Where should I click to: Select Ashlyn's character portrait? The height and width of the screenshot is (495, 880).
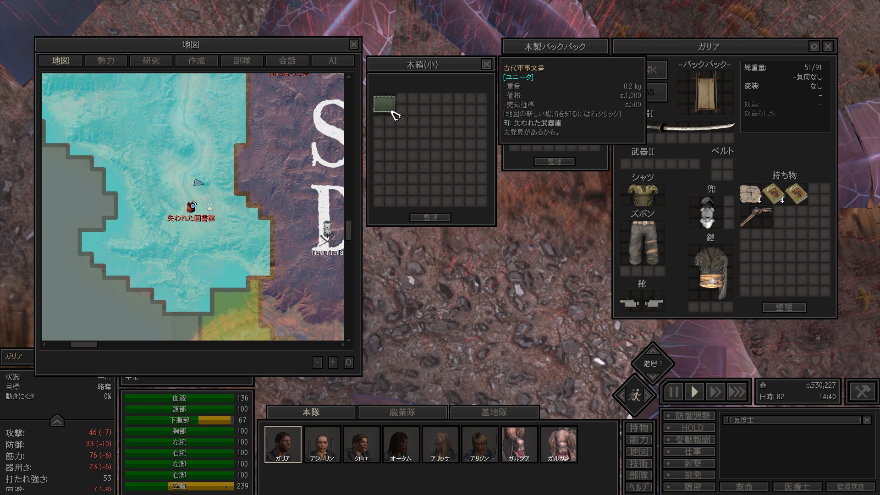pyautogui.click(x=322, y=444)
